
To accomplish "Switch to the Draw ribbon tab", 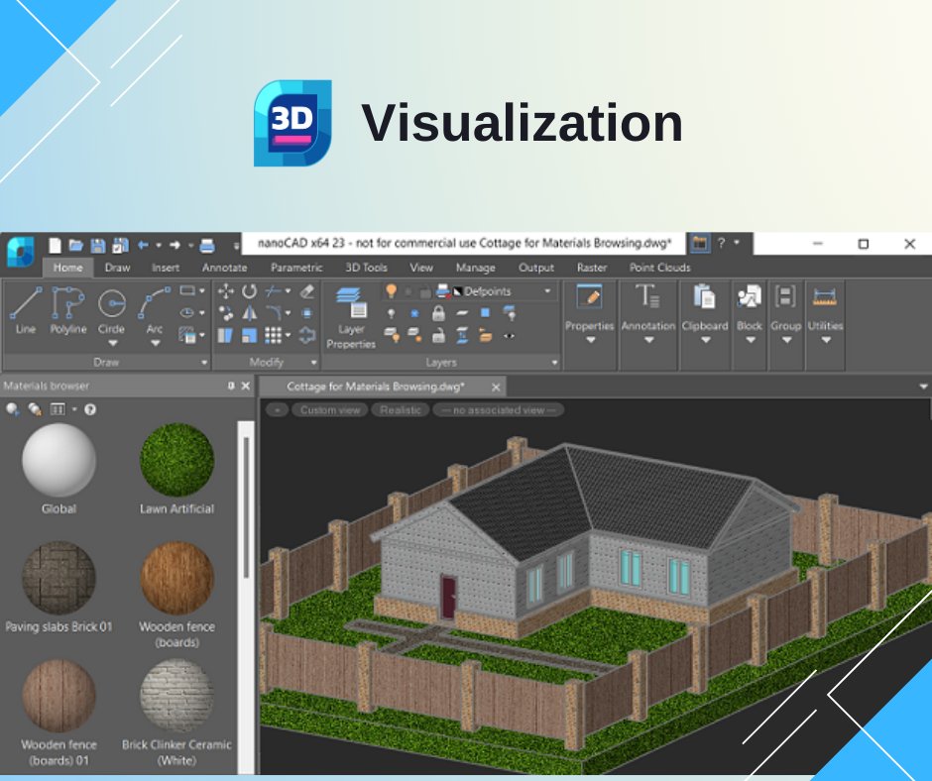I will [x=117, y=268].
